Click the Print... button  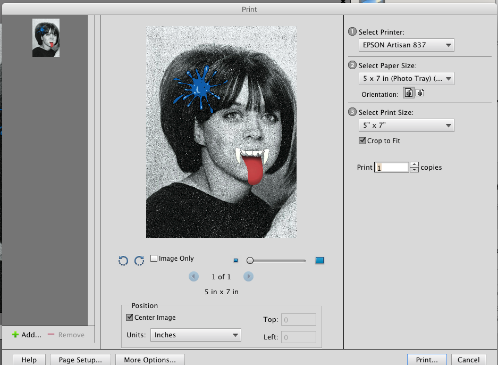[x=427, y=360]
